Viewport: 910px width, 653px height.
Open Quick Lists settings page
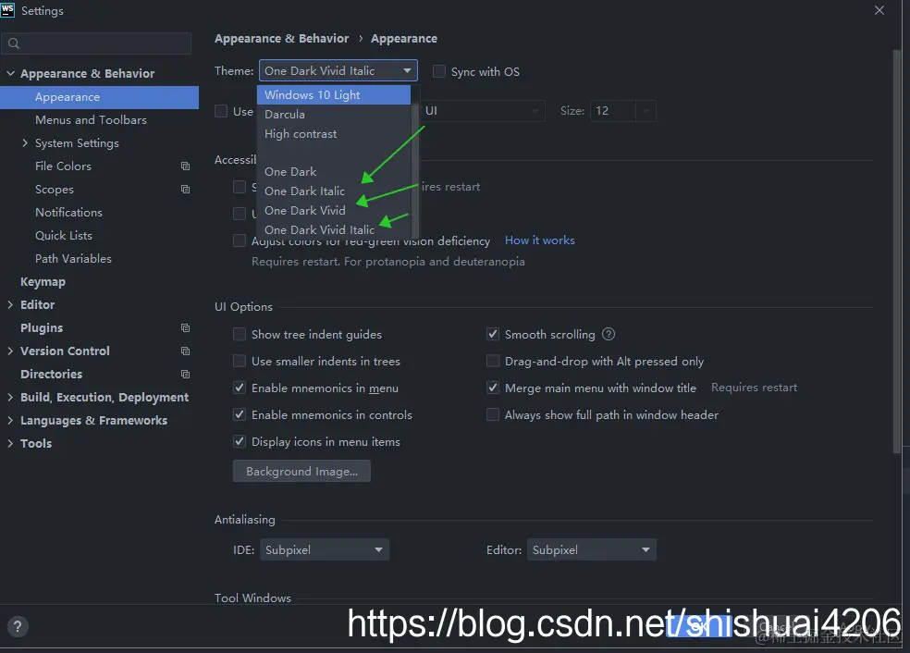tap(64, 236)
